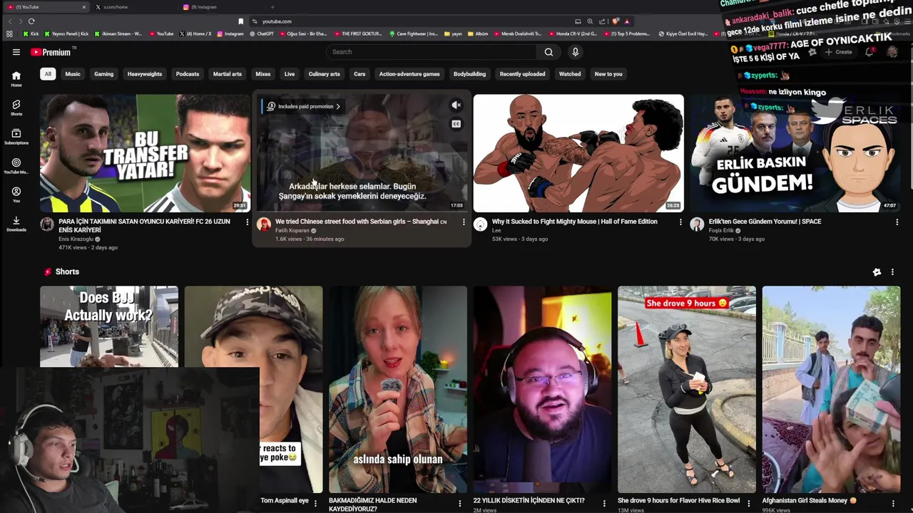Select the New to you filter chip
This screenshot has height=513, width=913.
608,74
